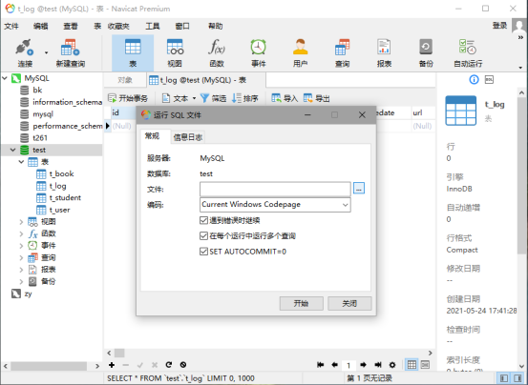The image size is (528, 385).
Task: Collapse the test database node
Action: [x=12, y=150]
